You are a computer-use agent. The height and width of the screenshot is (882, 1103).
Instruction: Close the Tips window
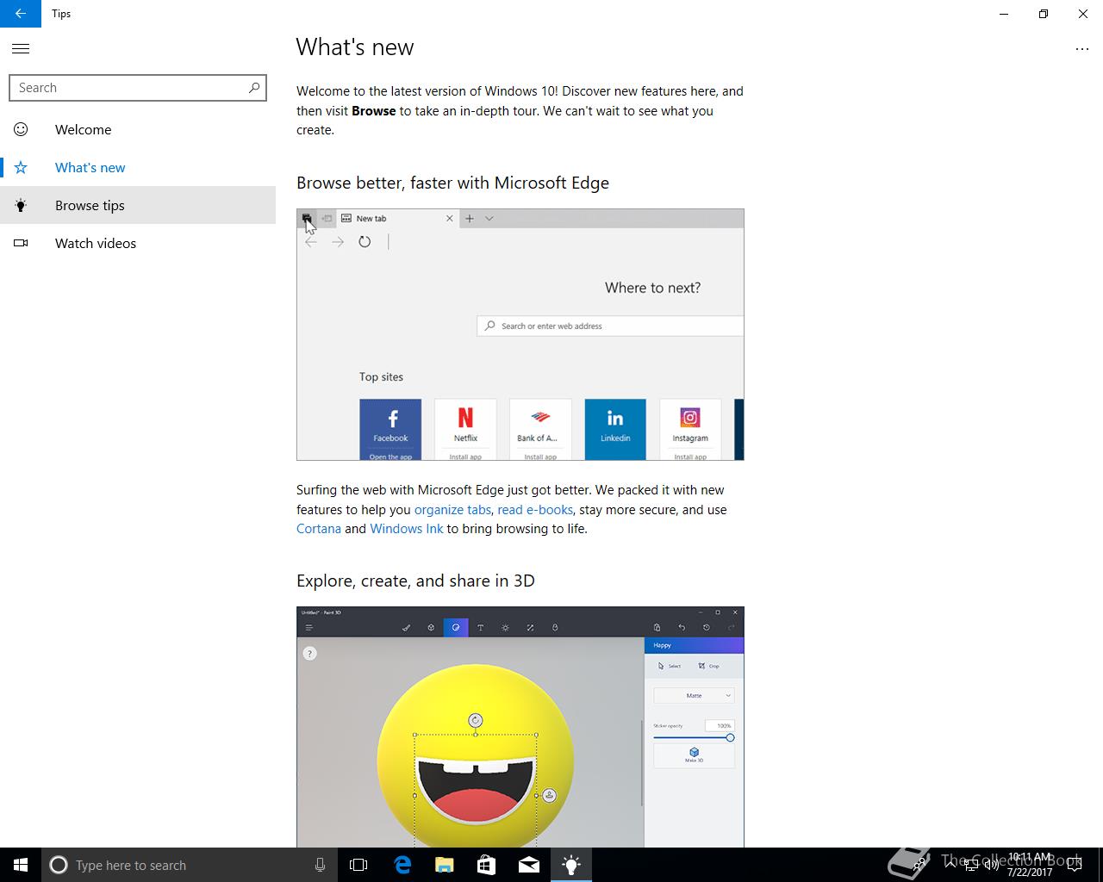(1083, 14)
